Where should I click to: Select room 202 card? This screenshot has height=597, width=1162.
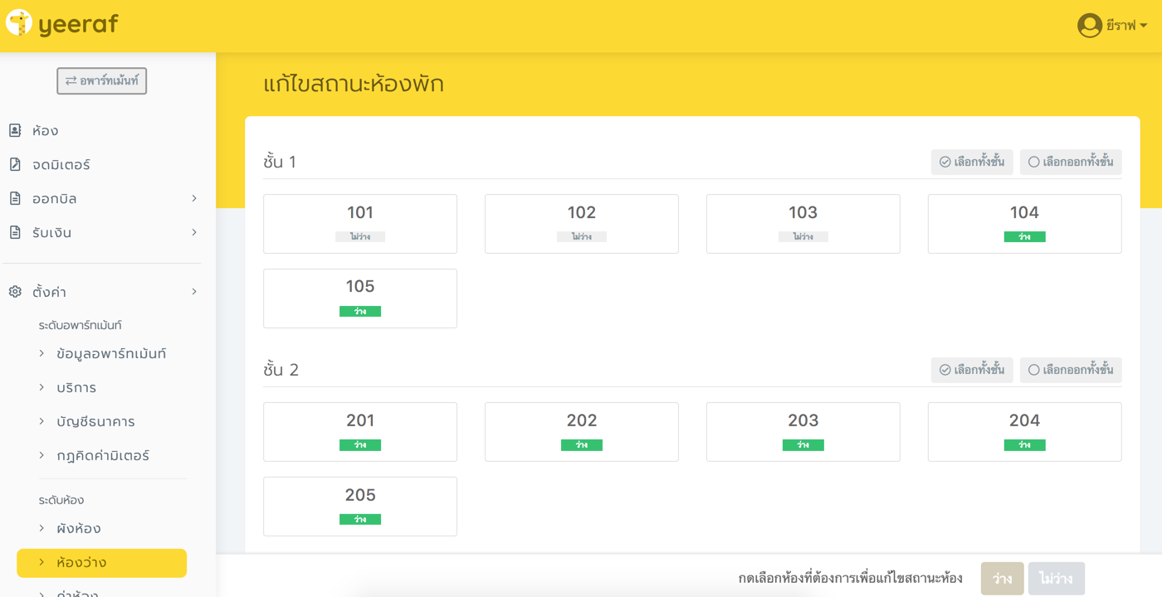point(582,432)
